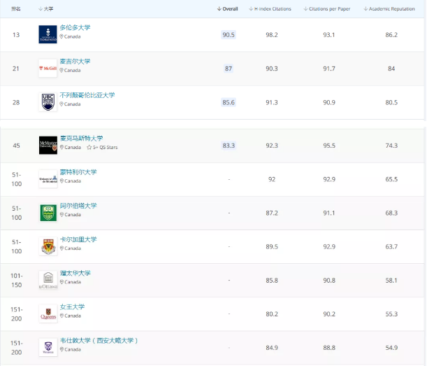Click the H-index value 89.5
This screenshot has width=427, height=366.
(272, 246)
